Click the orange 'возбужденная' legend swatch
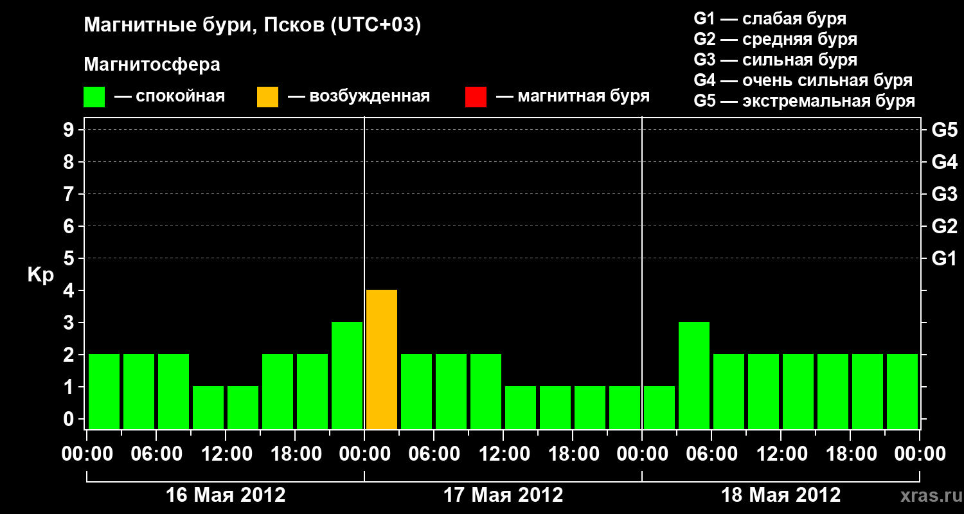Viewport: 964px width, 514px height. (267, 97)
